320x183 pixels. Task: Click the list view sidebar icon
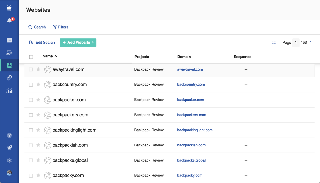(9, 40)
